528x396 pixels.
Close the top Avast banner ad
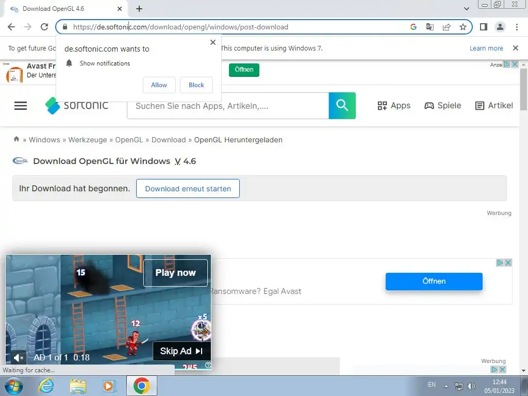[515, 64]
